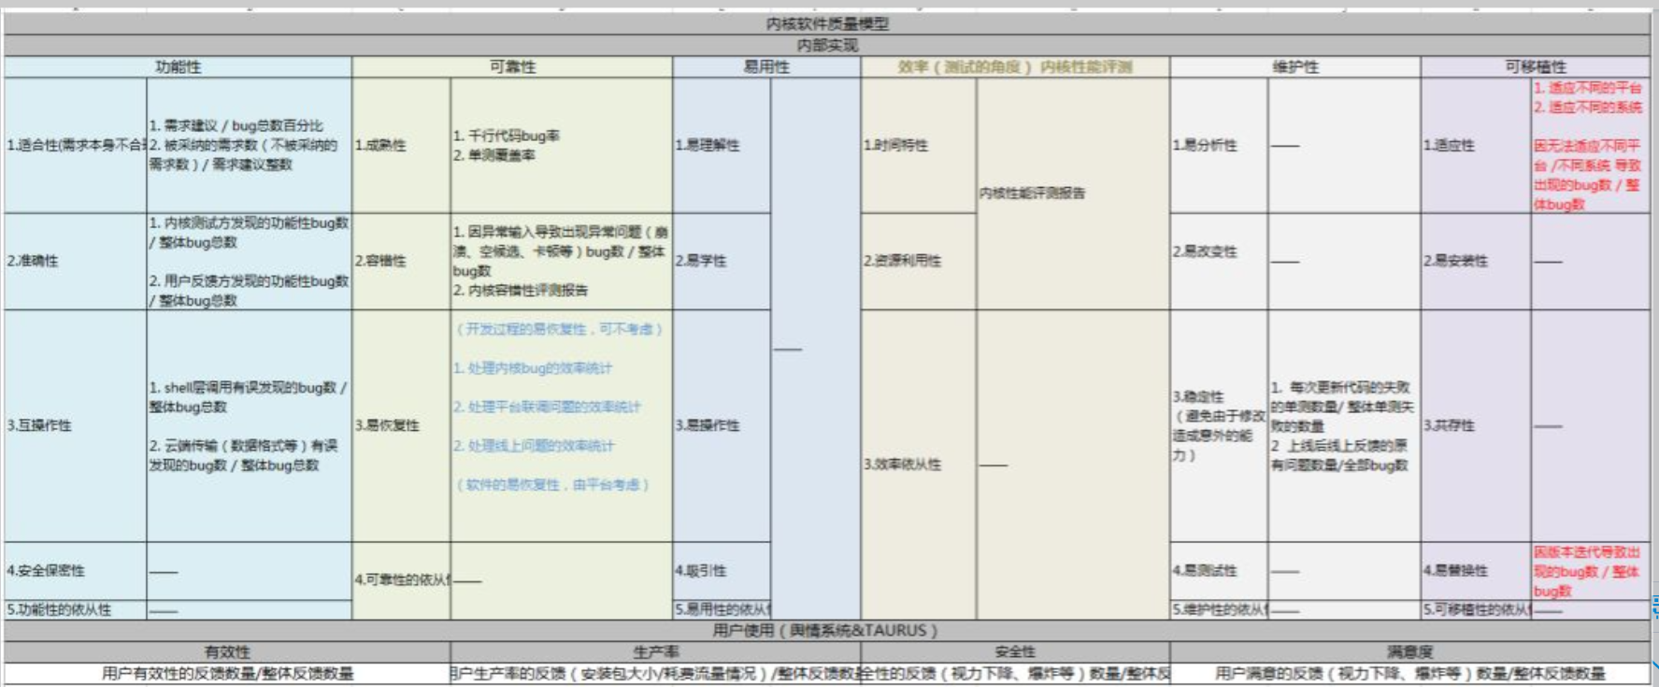Screen dimensions: 1659x687
Task: Click cell 1.适合性(需求本身不合
Action: 75,145
